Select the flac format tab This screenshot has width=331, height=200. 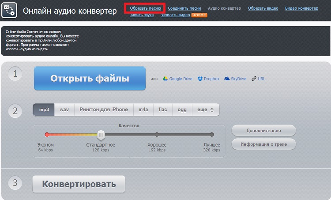tap(163, 109)
